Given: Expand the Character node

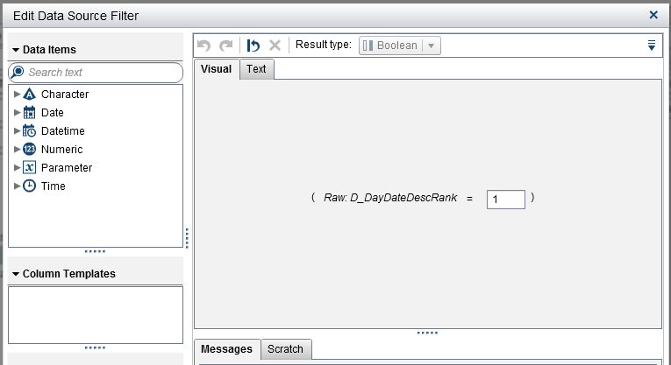Looking at the screenshot, I should tap(18, 94).
